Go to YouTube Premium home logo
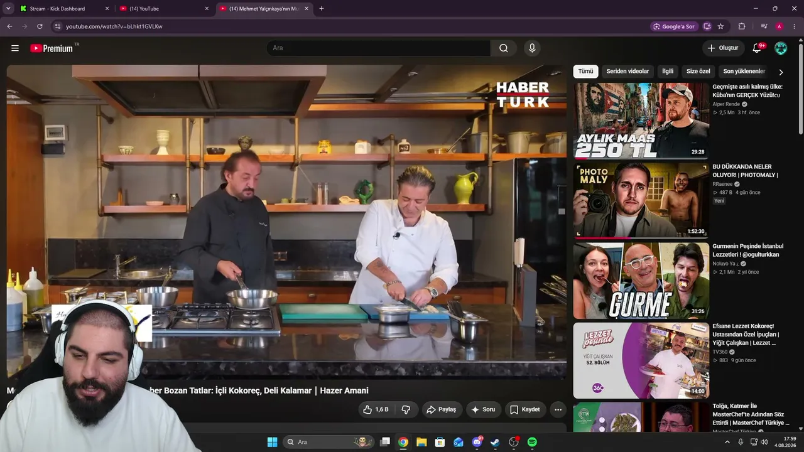This screenshot has width=804, height=452. point(52,48)
